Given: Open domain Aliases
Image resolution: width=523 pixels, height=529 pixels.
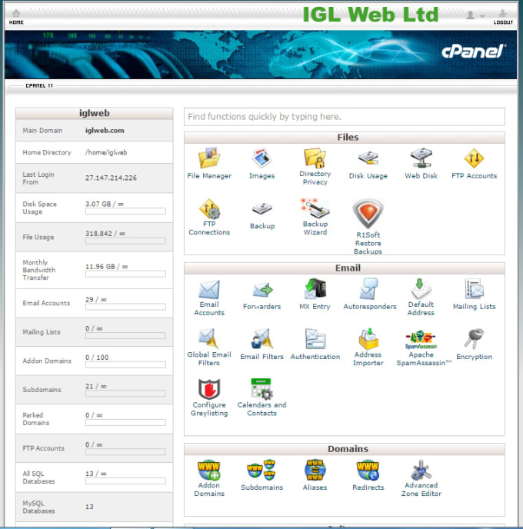Looking at the screenshot, I should pos(315,475).
